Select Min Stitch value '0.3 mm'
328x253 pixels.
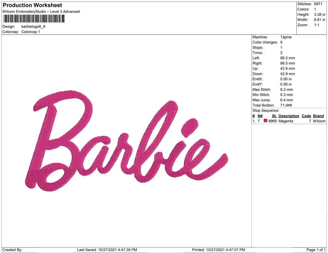pos(287,95)
